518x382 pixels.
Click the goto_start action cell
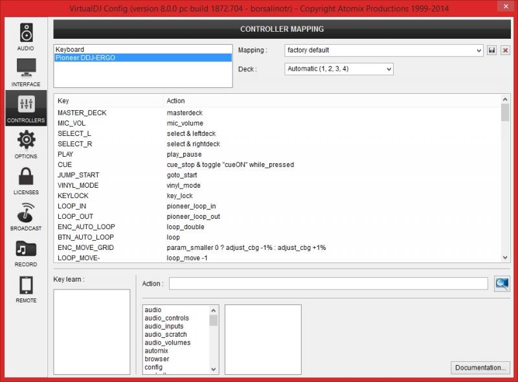pyautogui.click(x=182, y=175)
